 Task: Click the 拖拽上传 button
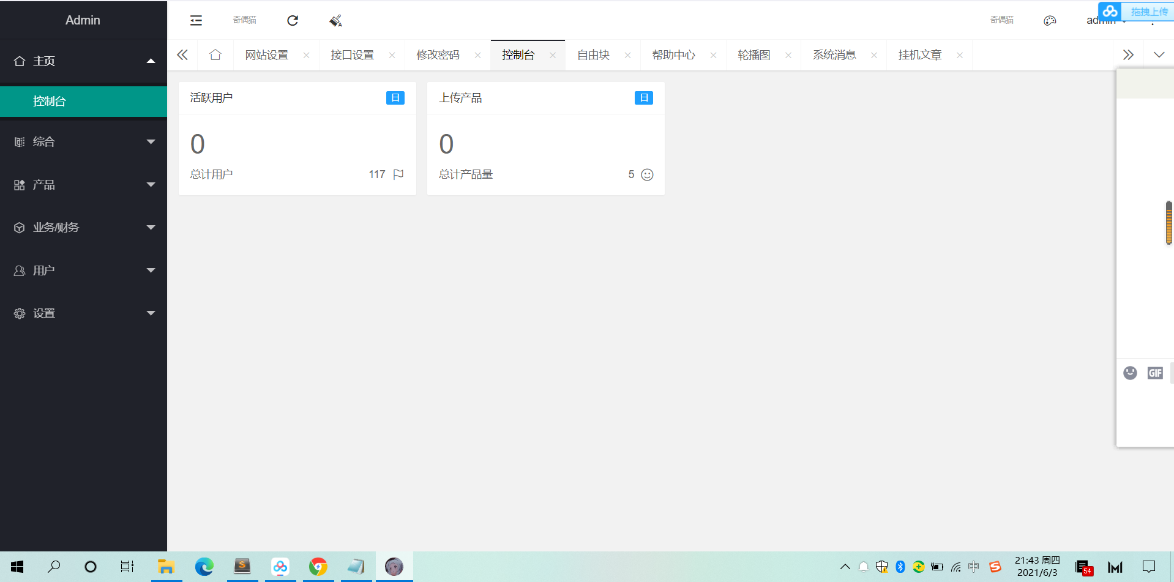1149,12
